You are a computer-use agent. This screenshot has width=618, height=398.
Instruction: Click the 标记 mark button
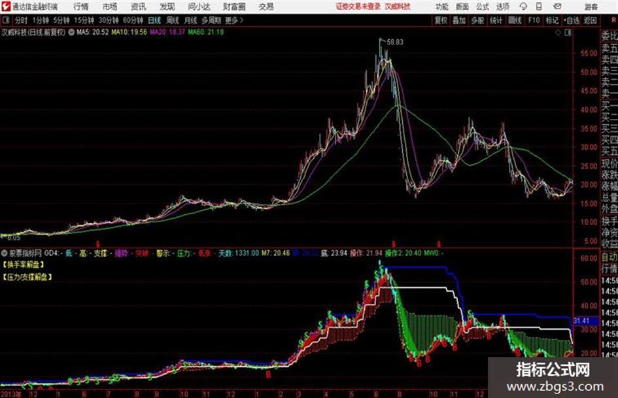pyautogui.click(x=552, y=20)
